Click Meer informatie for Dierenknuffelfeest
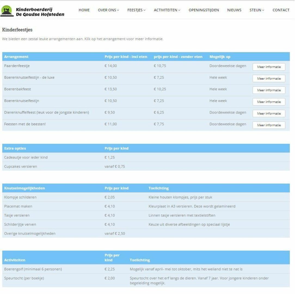Viewport: 295px width, 294px height. (269, 114)
